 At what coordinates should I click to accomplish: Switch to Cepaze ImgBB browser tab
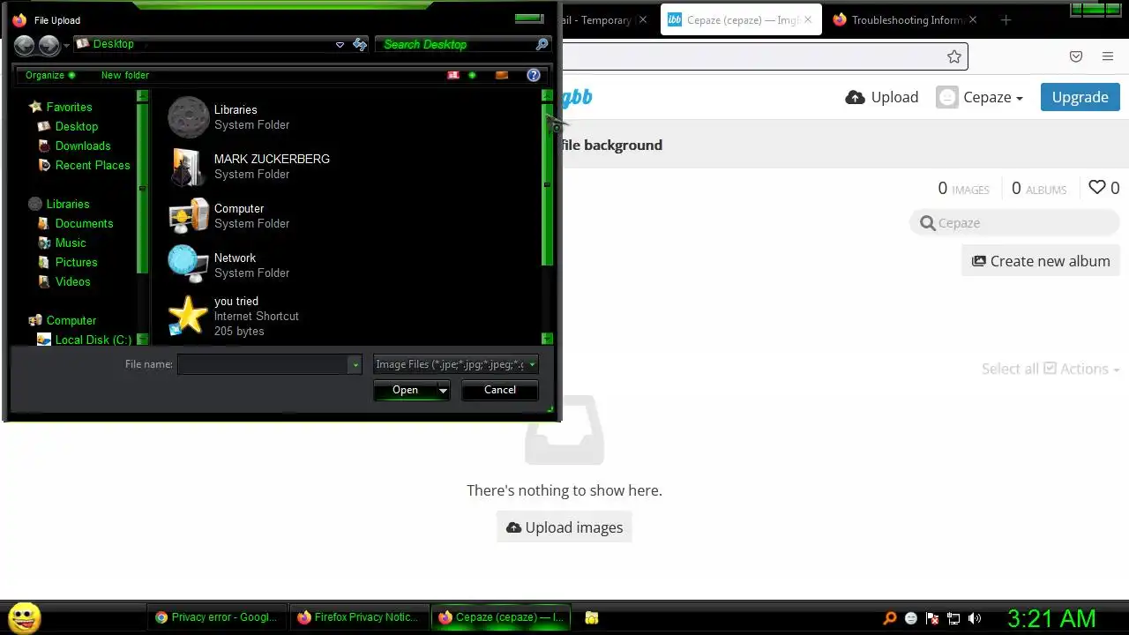741,19
